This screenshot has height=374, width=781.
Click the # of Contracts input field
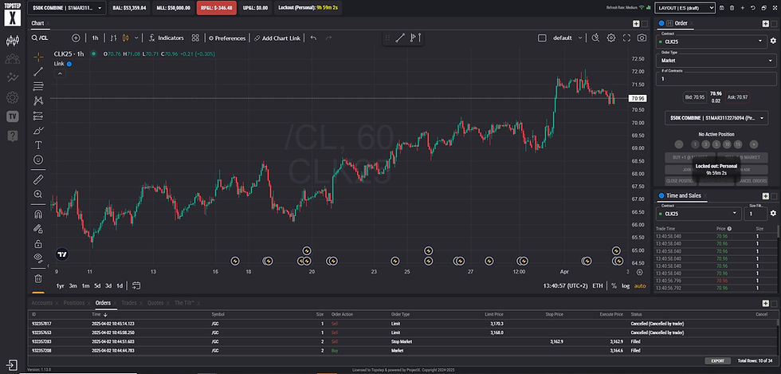click(x=716, y=79)
